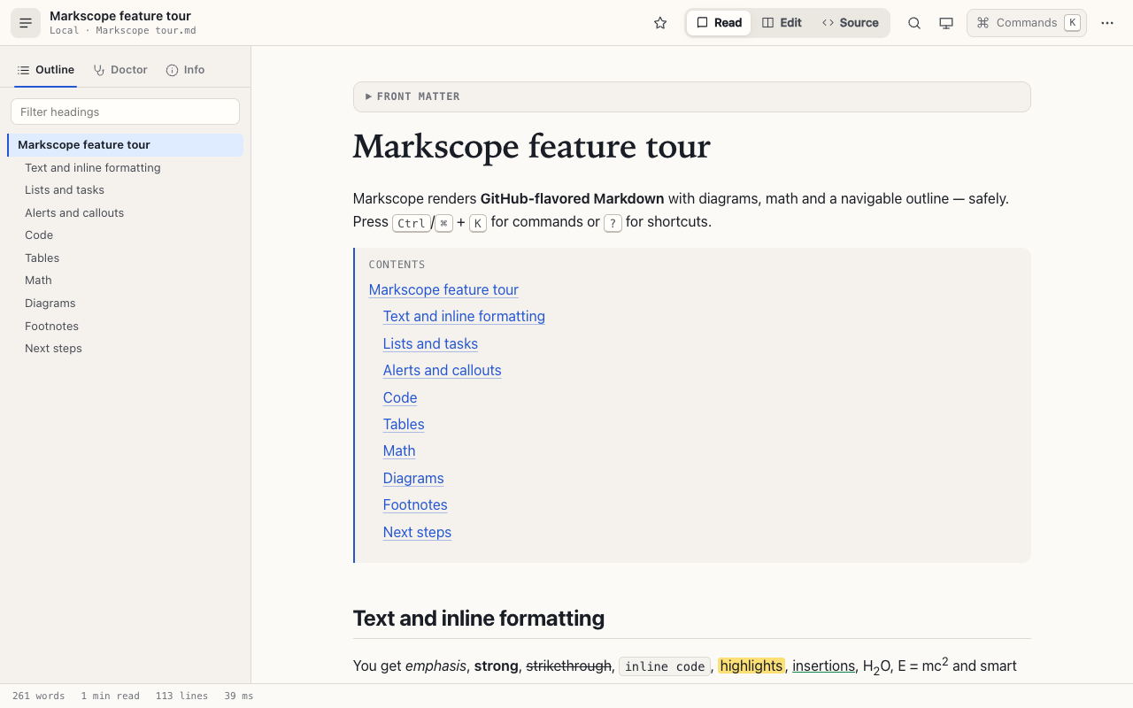
Task: Switch to Read mode
Action: click(719, 23)
